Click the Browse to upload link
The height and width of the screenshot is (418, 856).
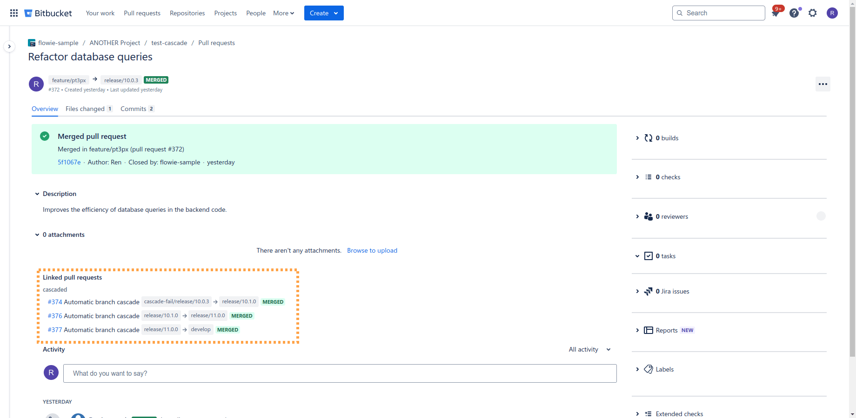pyautogui.click(x=372, y=250)
